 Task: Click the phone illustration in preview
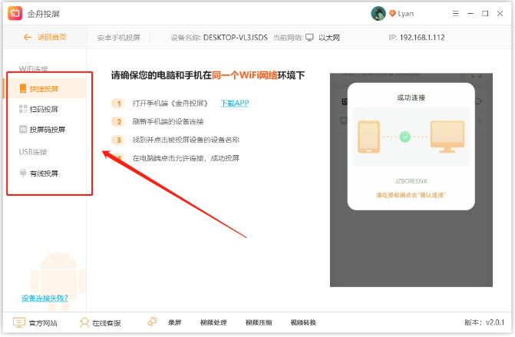pos(369,137)
